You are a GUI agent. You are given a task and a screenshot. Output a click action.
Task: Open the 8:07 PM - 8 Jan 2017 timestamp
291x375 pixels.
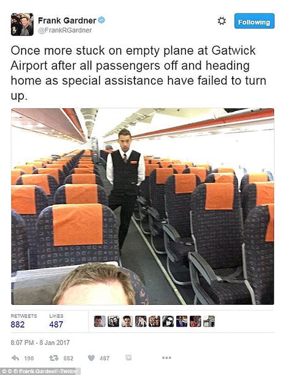[40, 342]
